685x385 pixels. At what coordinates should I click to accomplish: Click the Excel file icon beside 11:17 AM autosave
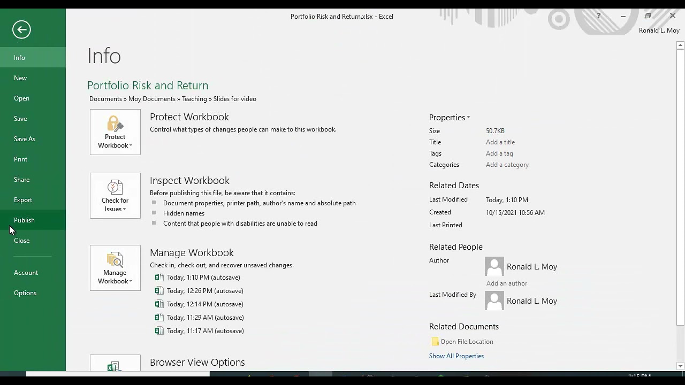(159, 330)
